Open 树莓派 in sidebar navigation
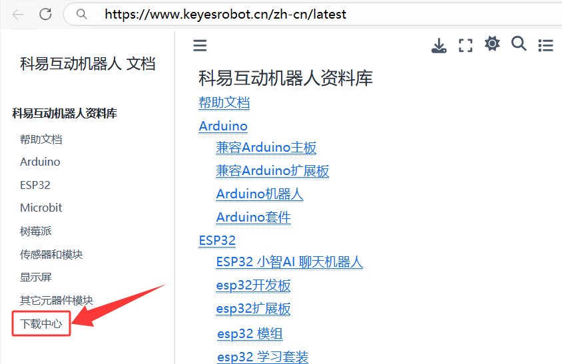The width and height of the screenshot is (562, 364). coord(36,231)
